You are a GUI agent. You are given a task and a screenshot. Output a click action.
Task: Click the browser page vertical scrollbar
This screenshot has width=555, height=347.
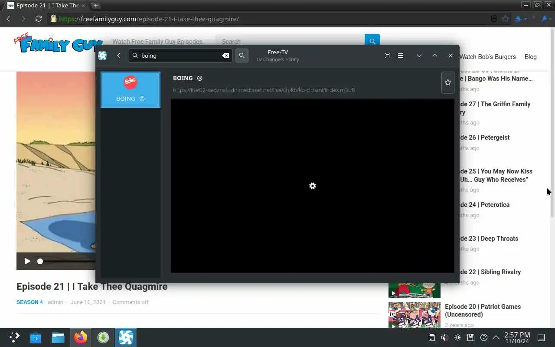point(551,123)
